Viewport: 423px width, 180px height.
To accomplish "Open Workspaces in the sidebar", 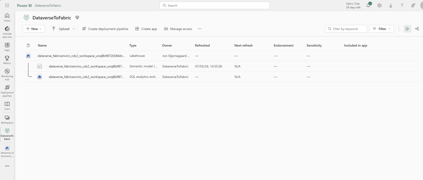I will coord(7,119).
